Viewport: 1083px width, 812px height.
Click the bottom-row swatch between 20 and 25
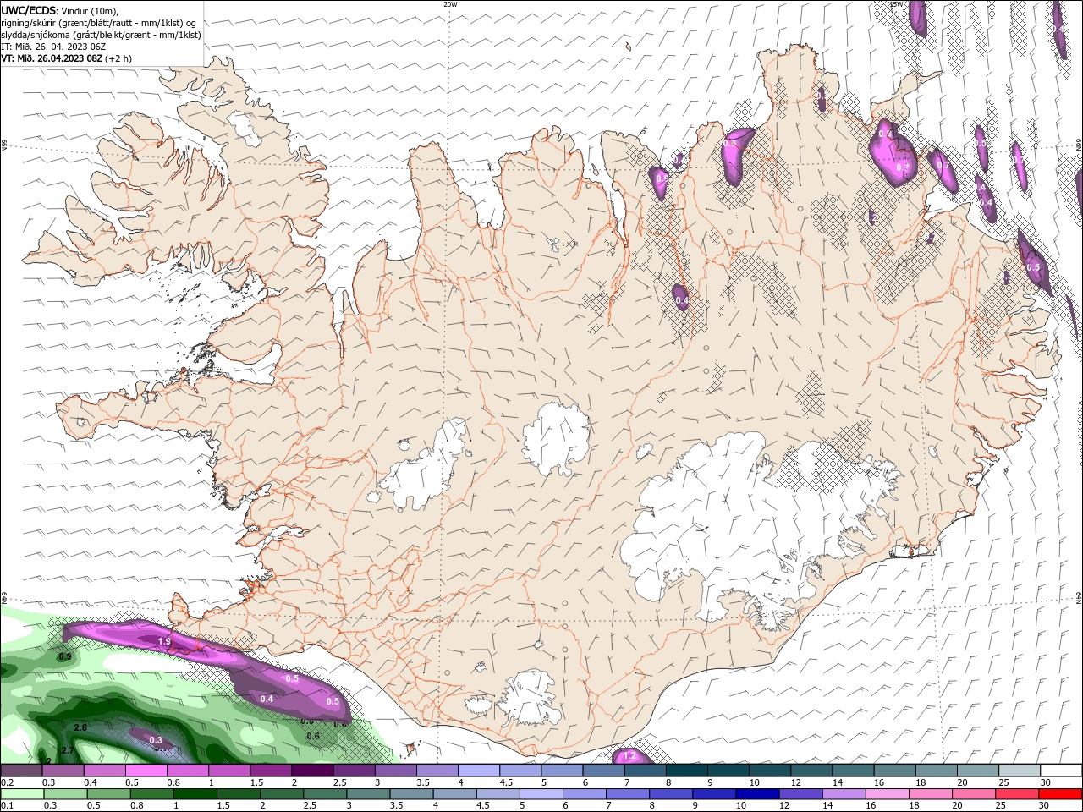(x=974, y=794)
